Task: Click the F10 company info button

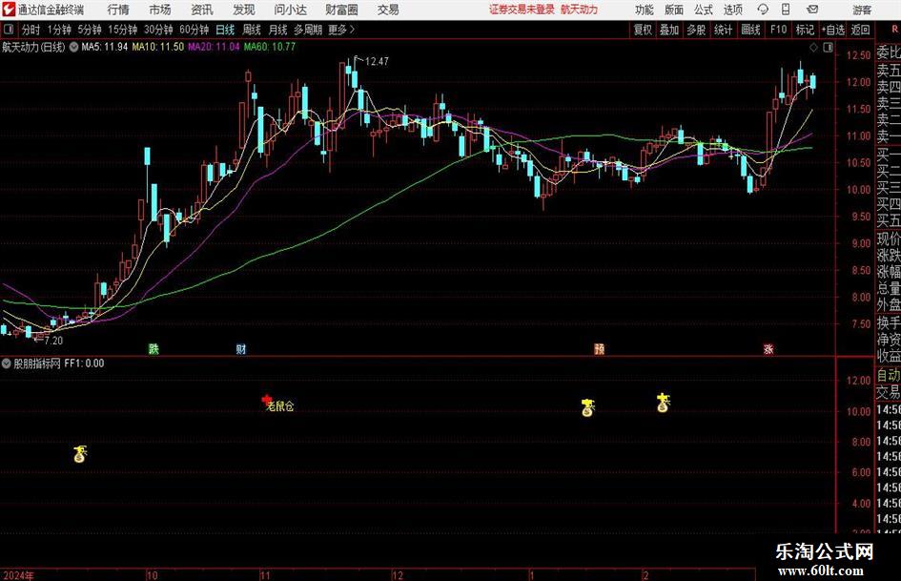Action: pos(778,30)
